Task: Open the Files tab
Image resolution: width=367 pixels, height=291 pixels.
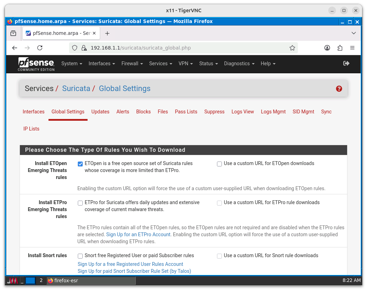Action: [163, 112]
